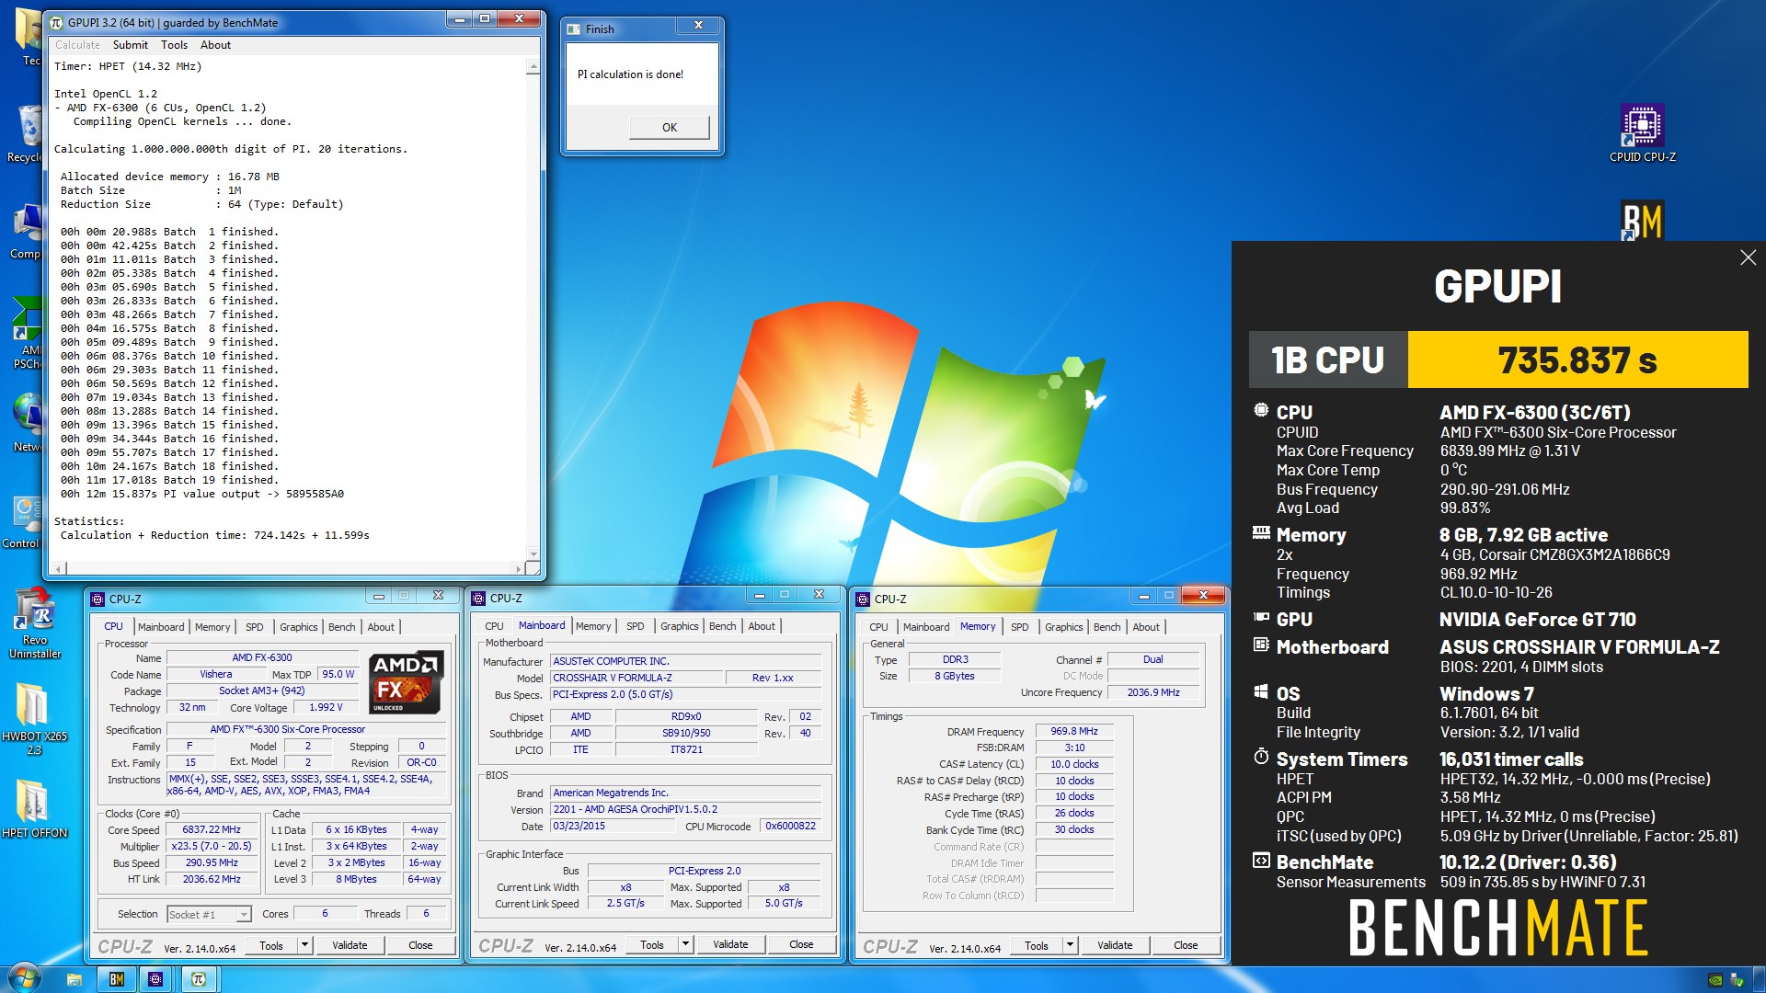Open the BenchMate BM desktop icon
1766x993 pixels.
click(1642, 221)
